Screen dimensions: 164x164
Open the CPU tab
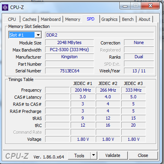pyautogui.click(x=12, y=19)
